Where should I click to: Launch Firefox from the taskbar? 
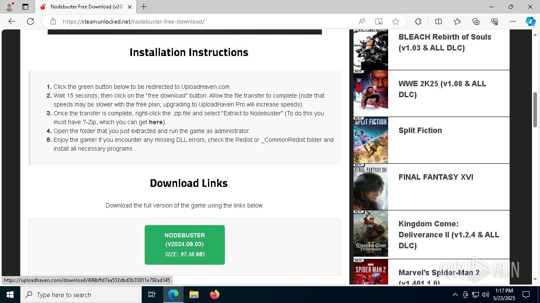[214, 295]
